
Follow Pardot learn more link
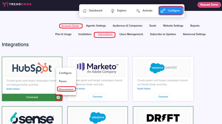coord(144,89)
